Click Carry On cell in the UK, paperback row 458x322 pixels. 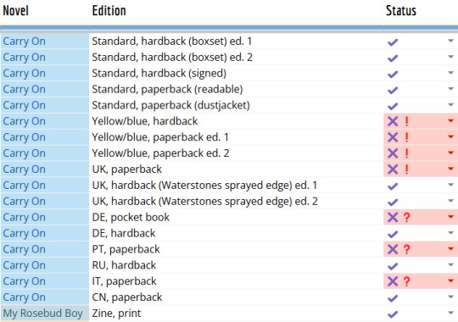45,169
